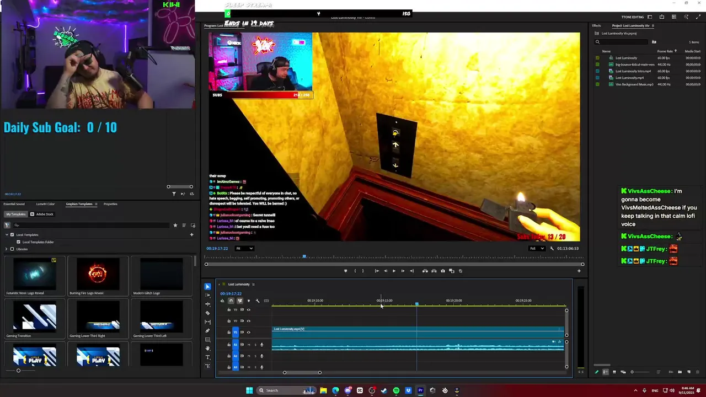Click the Windows Start button
This screenshot has width=706, height=397.
click(249, 390)
